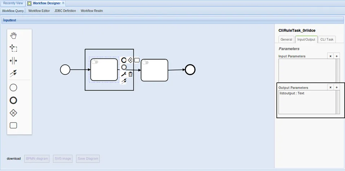Activate the global connect tool in palette

click(13, 73)
